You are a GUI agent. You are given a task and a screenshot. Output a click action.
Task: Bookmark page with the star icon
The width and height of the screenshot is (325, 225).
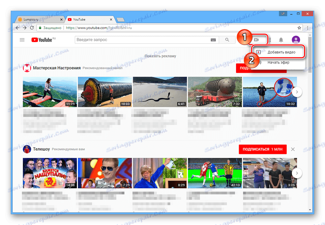(299, 28)
